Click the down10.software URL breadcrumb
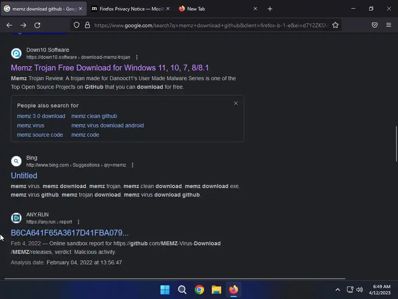Image resolution: width=398 pixels, height=299 pixels. coord(78,57)
